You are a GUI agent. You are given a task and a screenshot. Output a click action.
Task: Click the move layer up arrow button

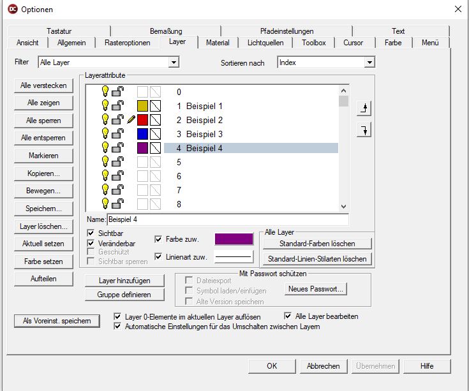tap(363, 108)
